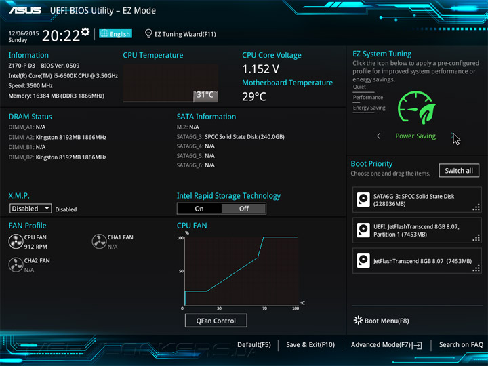Click SATA6G_4: N/A row

196,146
